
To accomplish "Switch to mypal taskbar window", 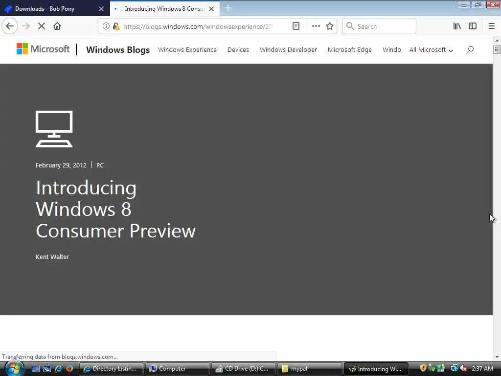I will coord(309,369).
